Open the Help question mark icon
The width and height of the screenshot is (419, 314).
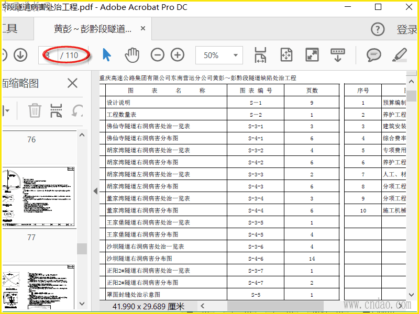[x=378, y=29]
